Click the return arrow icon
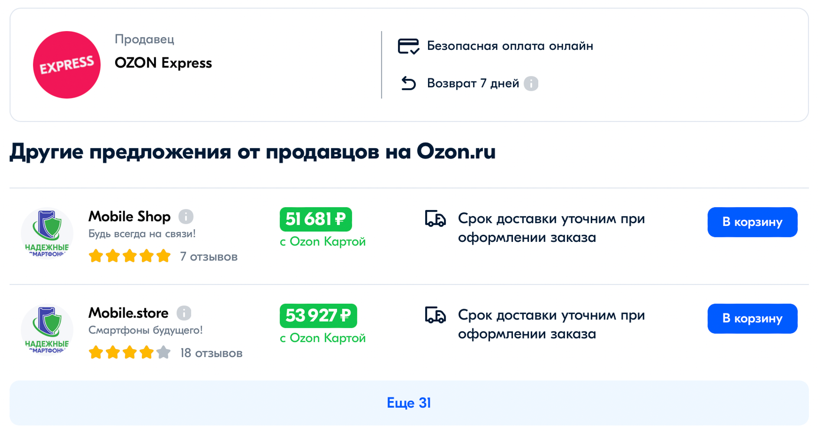The image size is (820, 431). tap(408, 83)
